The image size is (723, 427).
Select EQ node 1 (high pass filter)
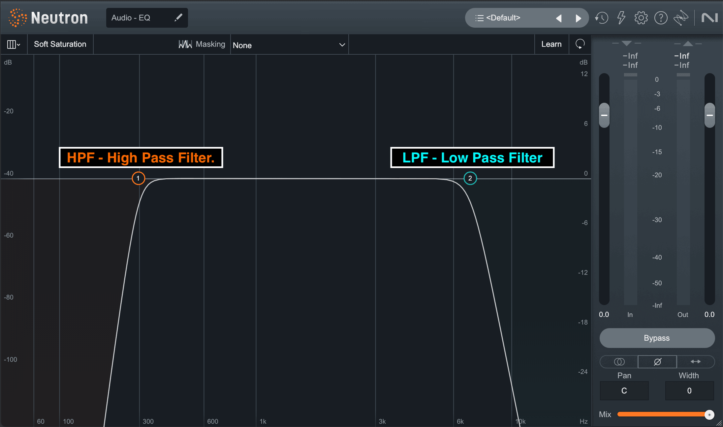coord(138,178)
